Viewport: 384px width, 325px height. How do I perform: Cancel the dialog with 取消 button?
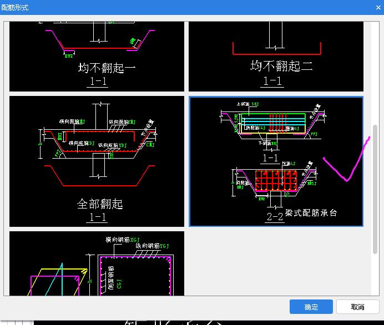357,307
